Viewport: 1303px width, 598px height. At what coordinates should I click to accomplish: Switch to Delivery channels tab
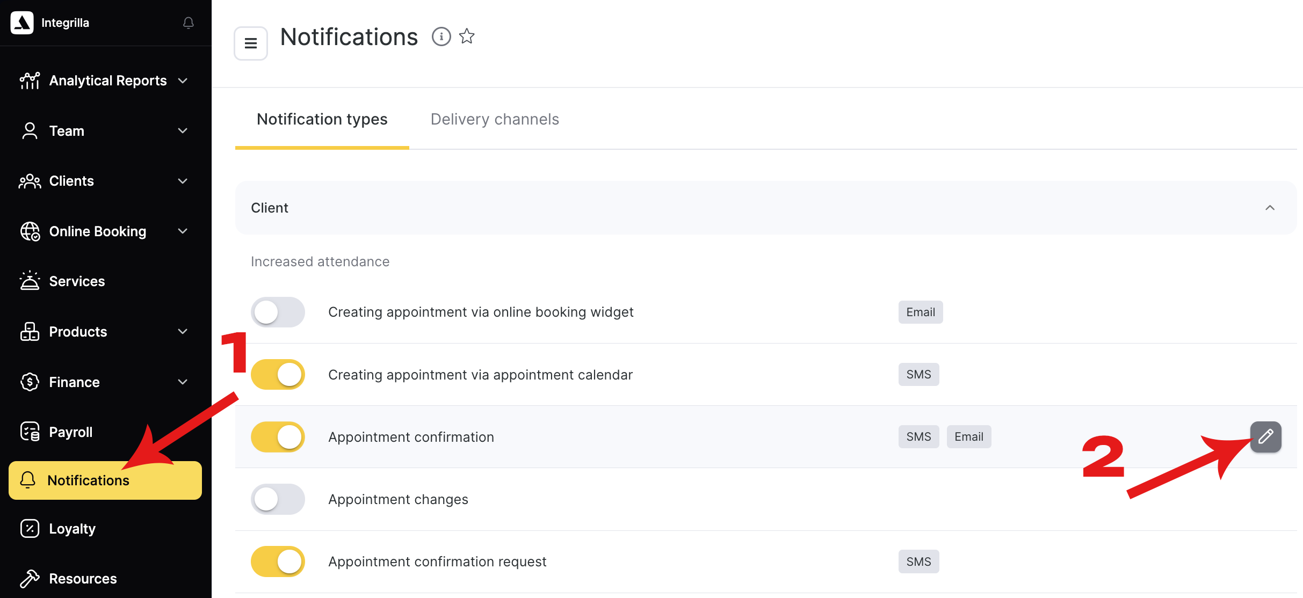pyautogui.click(x=495, y=119)
